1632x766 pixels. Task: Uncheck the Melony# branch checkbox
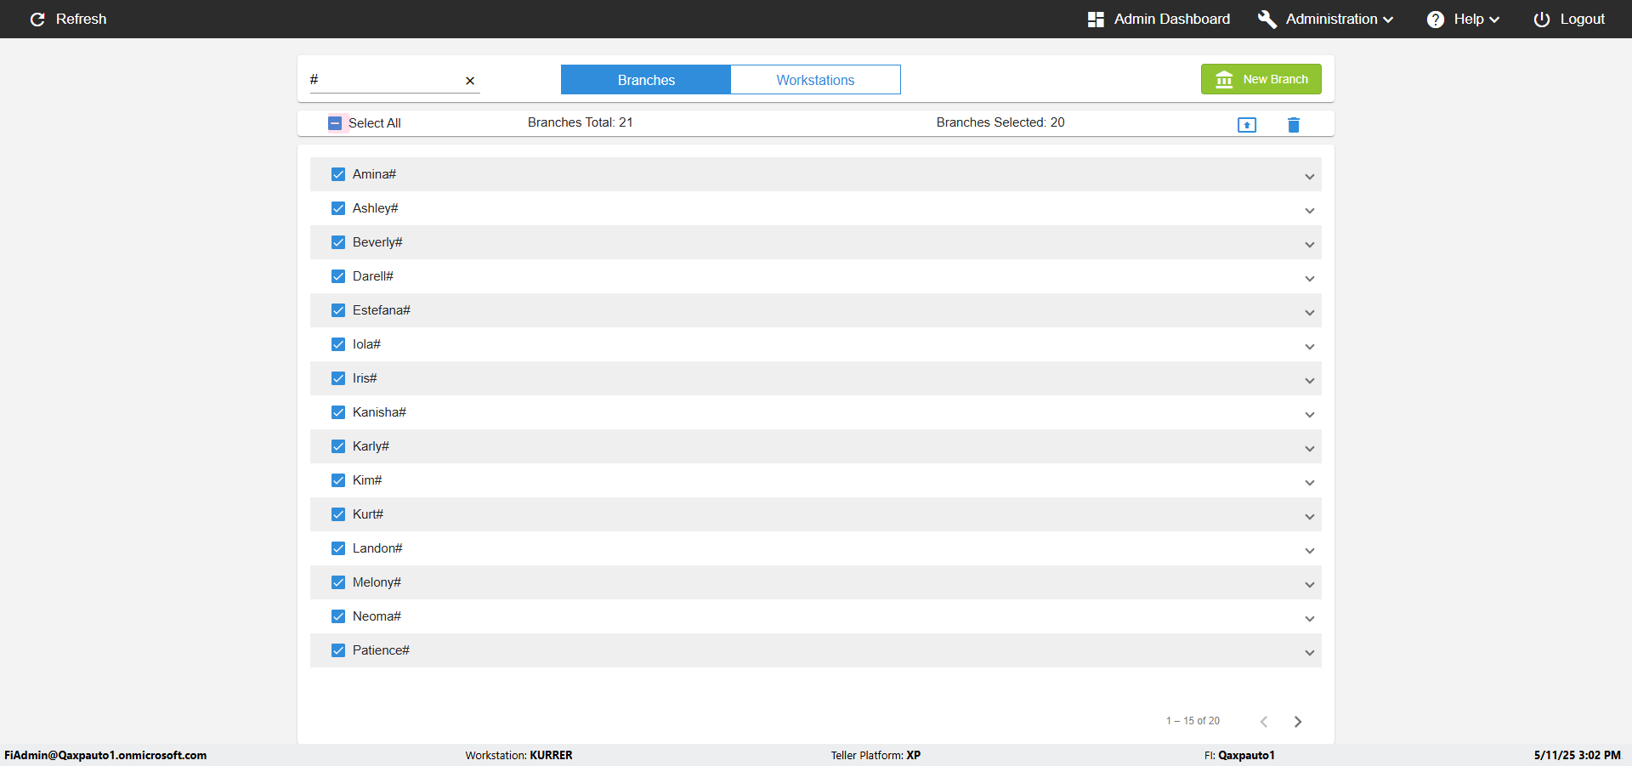[x=338, y=582]
